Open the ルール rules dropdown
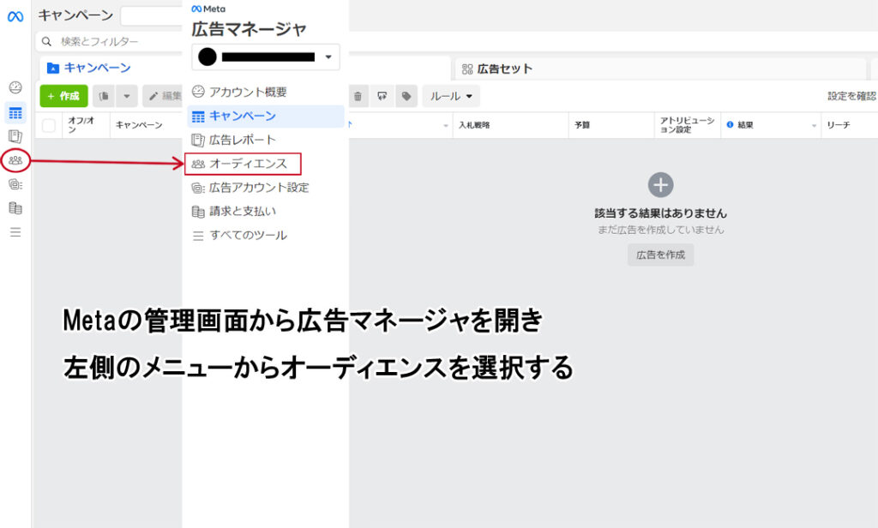Screen dimensions: 878x528 pyautogui.click(x=450, y=96)
